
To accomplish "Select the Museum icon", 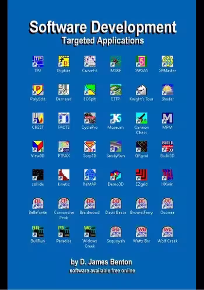I will tap(116, 118).
